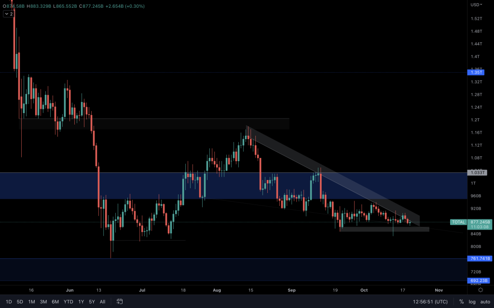
Task: Select the 5Y time range
Action: click(x=92, y=302)
